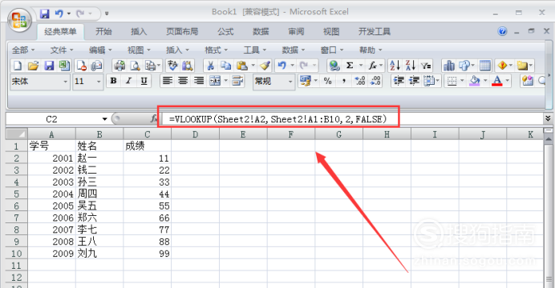Click the New blank workbook icon
555x288 pixels.
coord(18,66)
